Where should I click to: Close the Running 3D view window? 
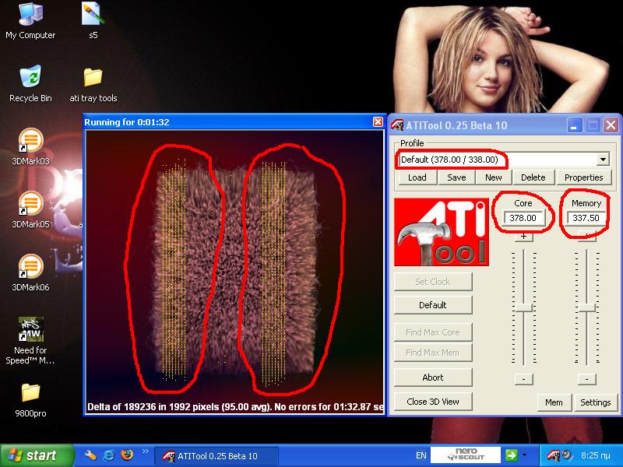tap(378, 122)
